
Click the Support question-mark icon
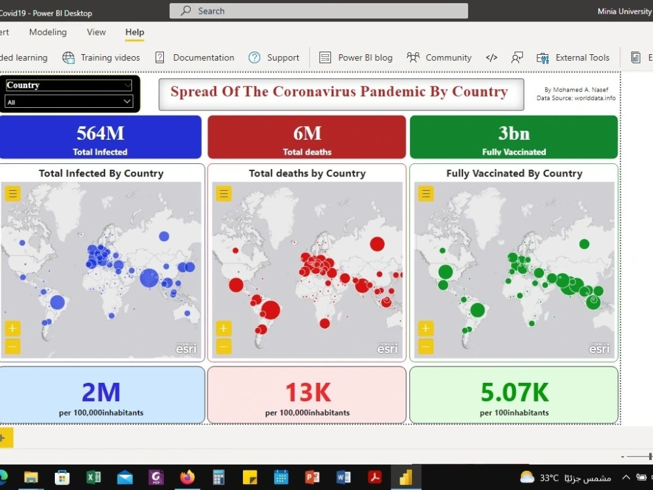[253, 57]
